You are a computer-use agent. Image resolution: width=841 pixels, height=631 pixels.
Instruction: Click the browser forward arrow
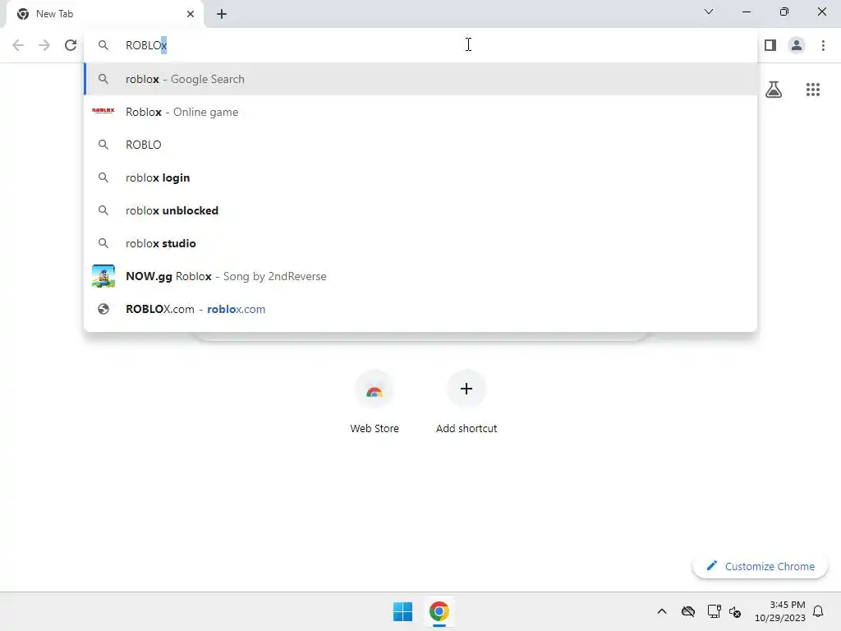44,45
